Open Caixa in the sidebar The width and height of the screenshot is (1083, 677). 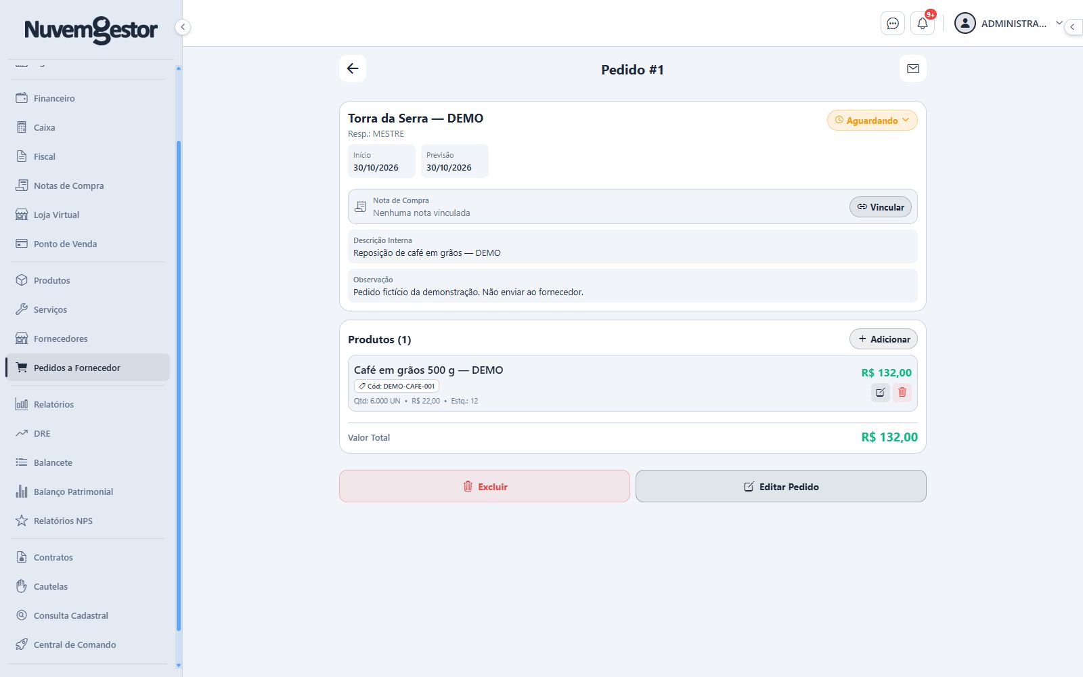coord(87,127)
